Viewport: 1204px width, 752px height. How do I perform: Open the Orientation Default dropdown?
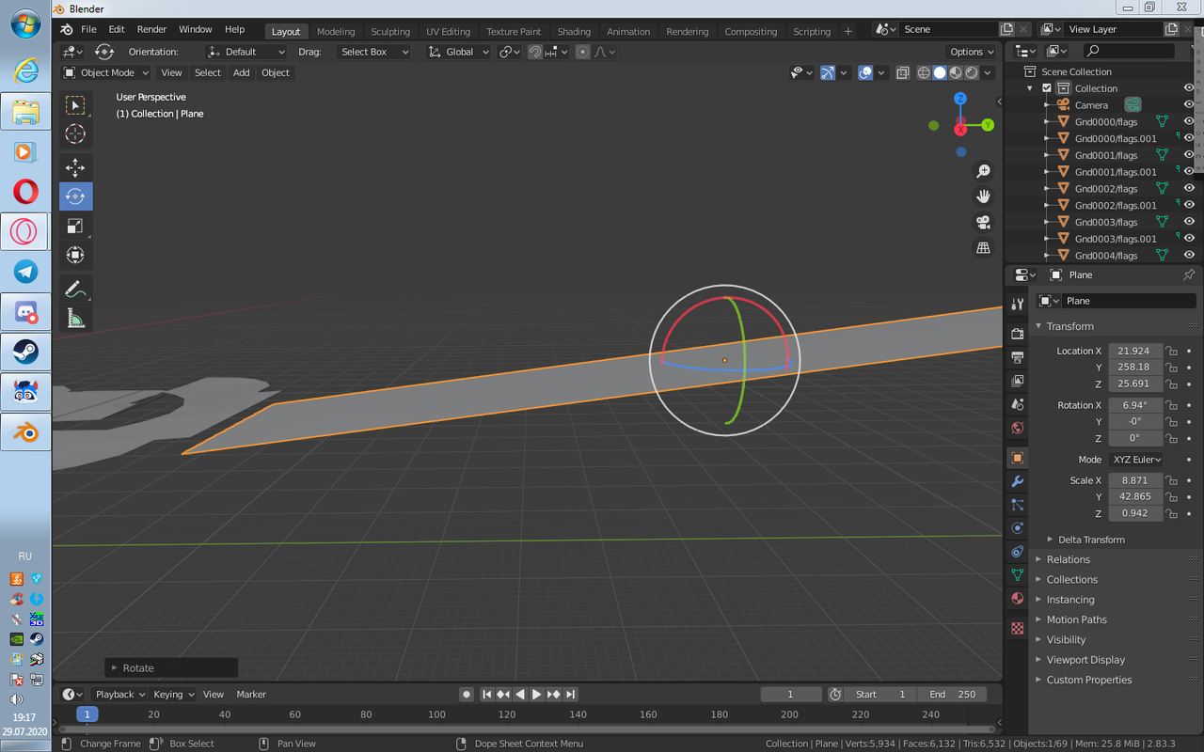(246, 52)
